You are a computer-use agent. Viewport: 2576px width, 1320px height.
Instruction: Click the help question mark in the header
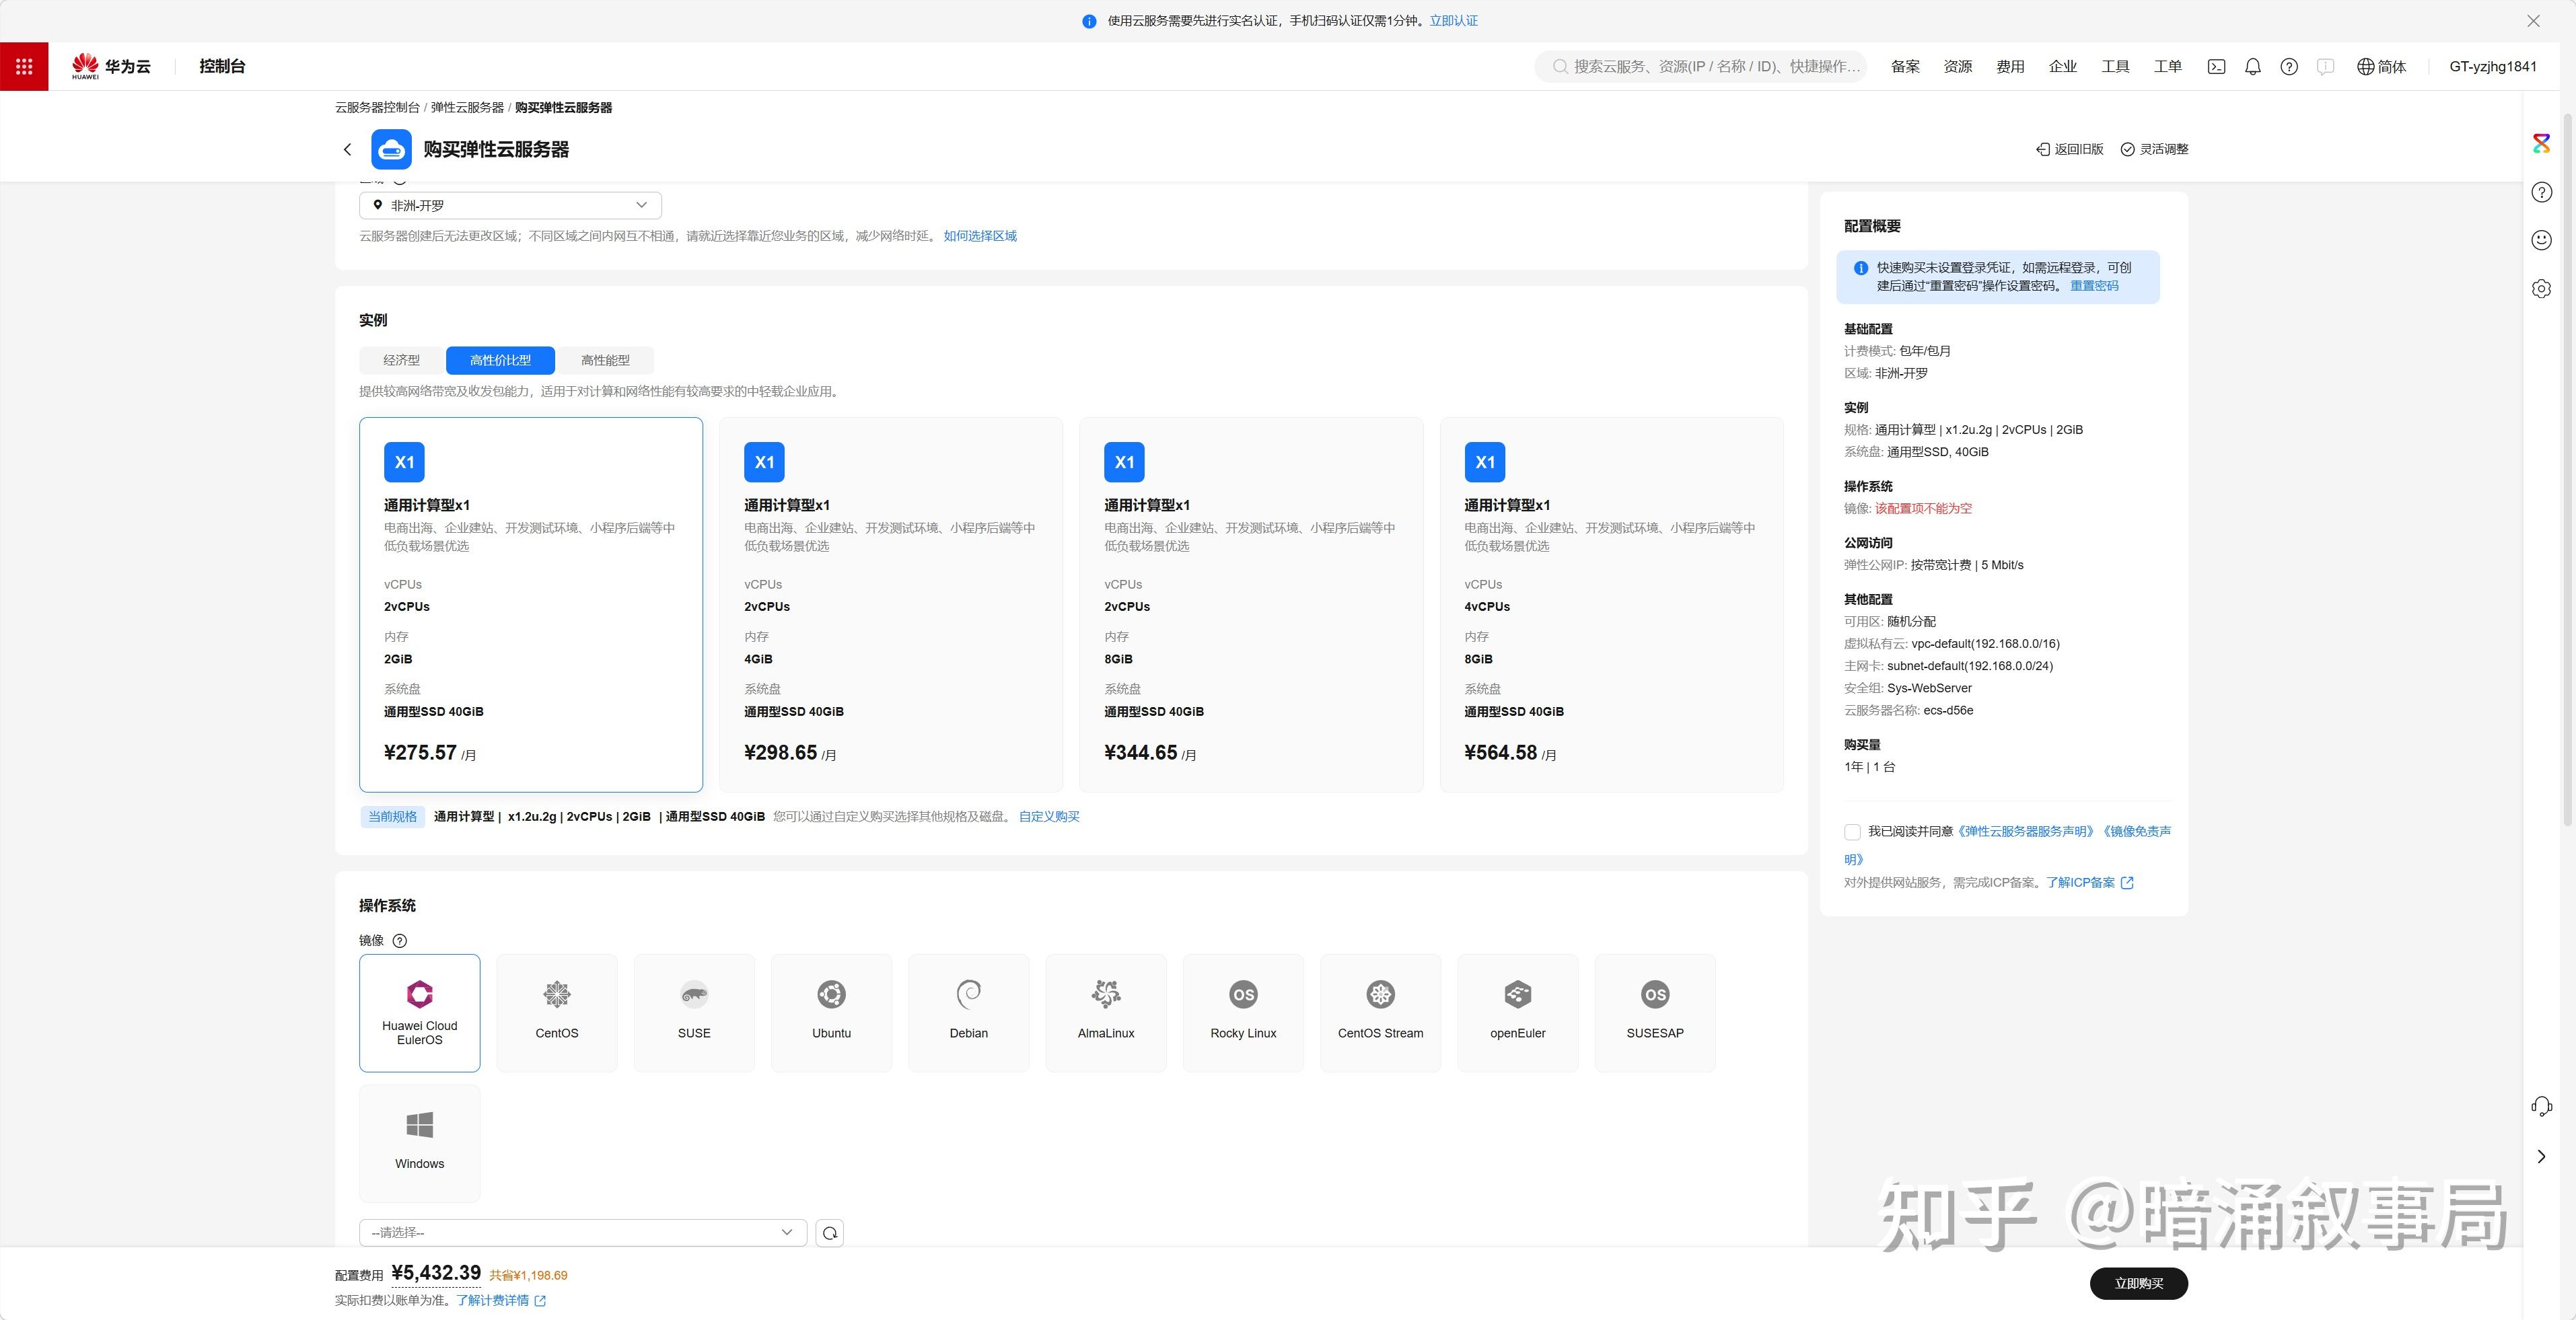(x=2288, y=67)
